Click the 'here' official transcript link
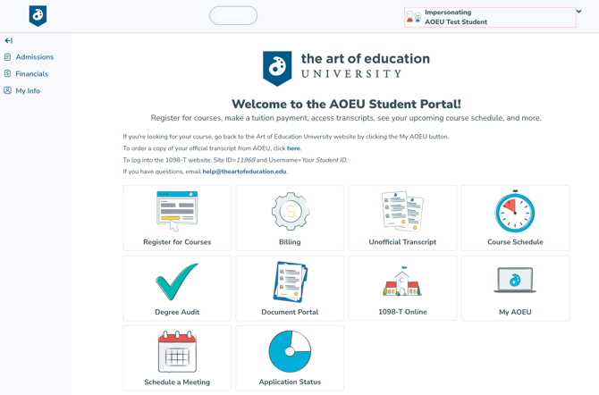 tap(293, 148)
